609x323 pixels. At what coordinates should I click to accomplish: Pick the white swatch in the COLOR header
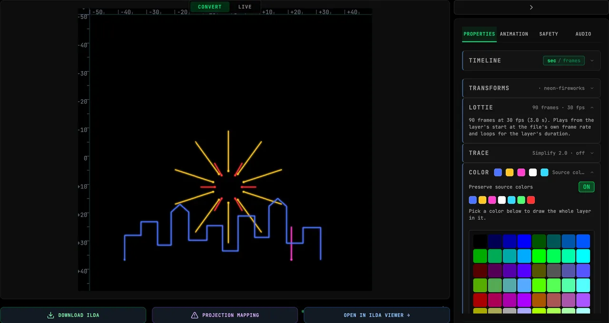[x=533, y=172]
